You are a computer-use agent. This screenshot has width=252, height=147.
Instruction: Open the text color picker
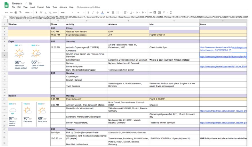tap(102, 13)
